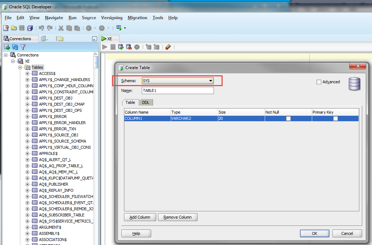
Task: Collapse the XE connection node
Action: [x=13, y=61]
